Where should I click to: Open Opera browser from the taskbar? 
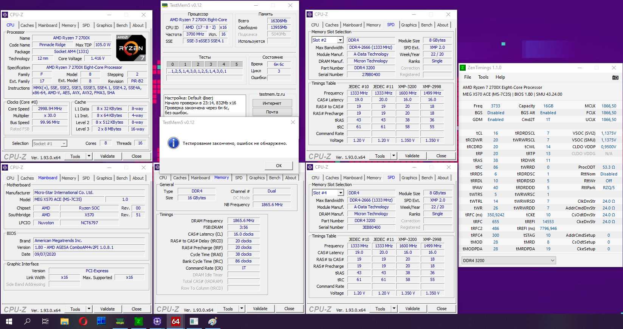(x=83, y=321)
